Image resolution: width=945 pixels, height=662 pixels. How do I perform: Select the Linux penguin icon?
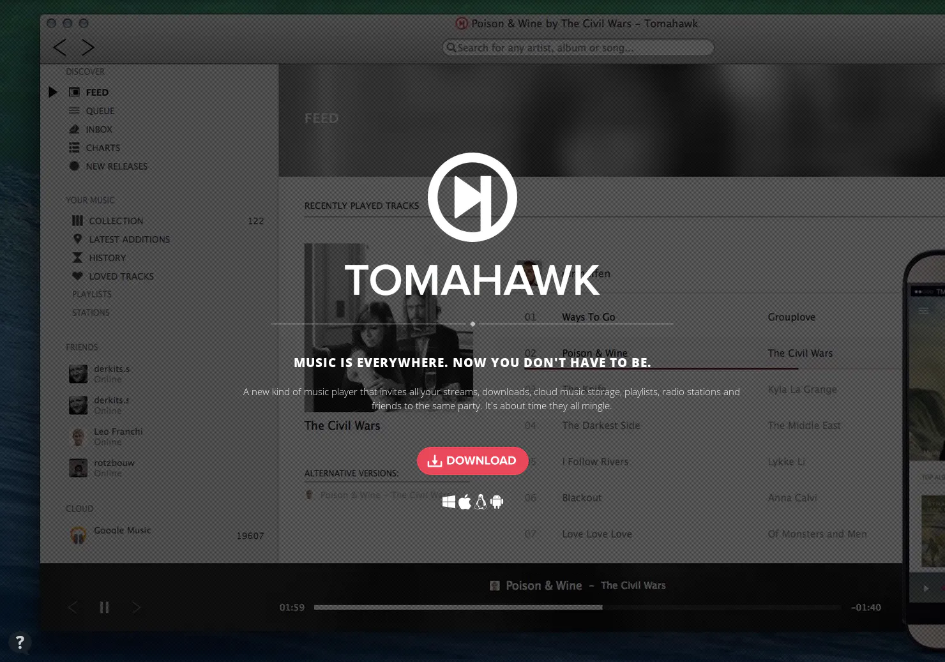click(x=481, y=502)
